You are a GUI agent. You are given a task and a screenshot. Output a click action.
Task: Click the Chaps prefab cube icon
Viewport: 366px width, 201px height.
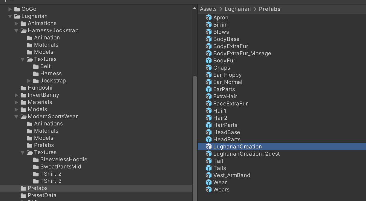[209, 68]
